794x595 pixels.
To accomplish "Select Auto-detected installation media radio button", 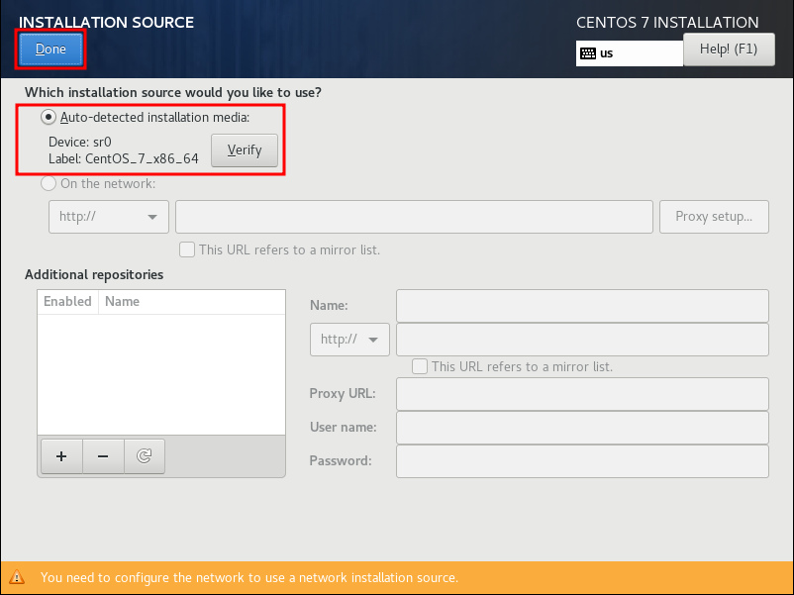I will (49, 118).
